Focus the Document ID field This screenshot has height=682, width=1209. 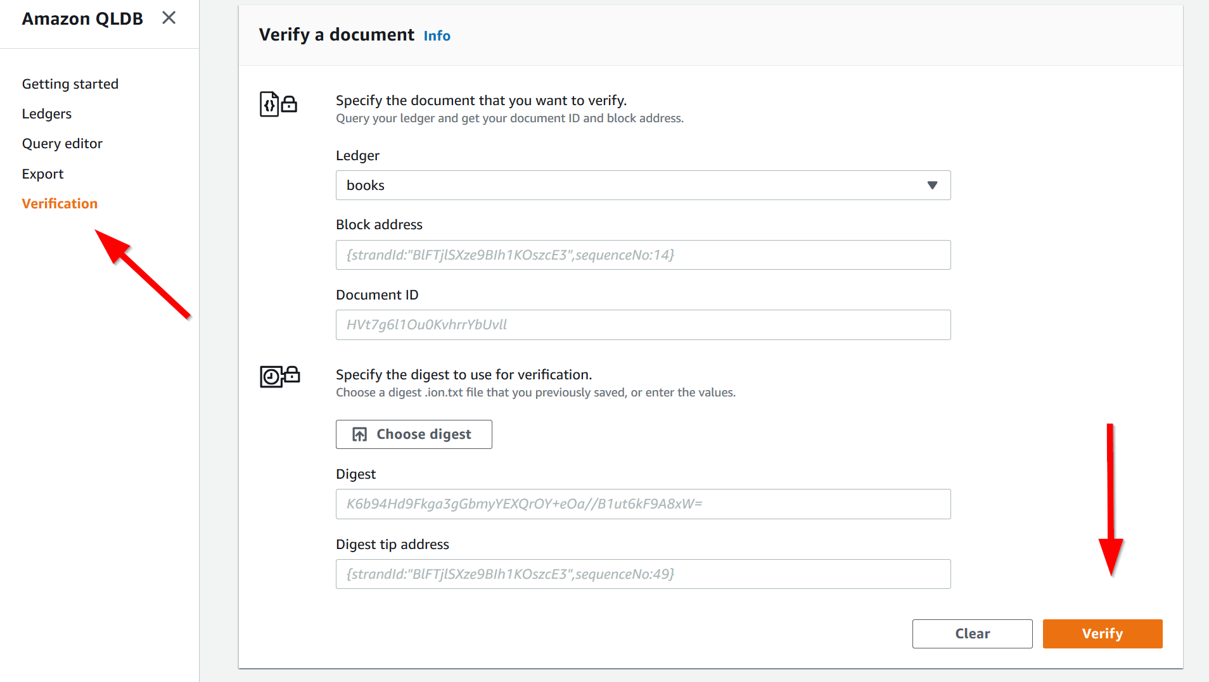pyautogui.click(x=643, y=325)
